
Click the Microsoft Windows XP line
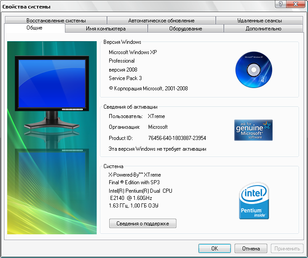coord(133,52)
